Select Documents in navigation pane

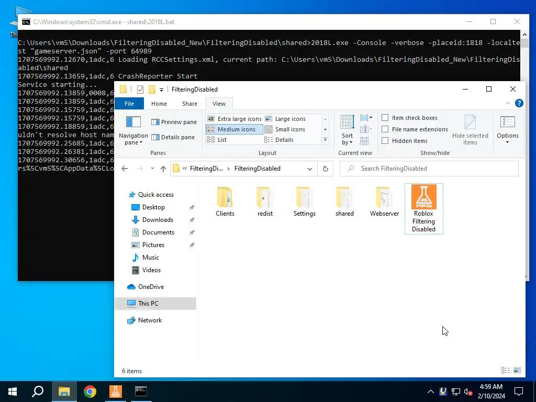[x=158, y=232]
